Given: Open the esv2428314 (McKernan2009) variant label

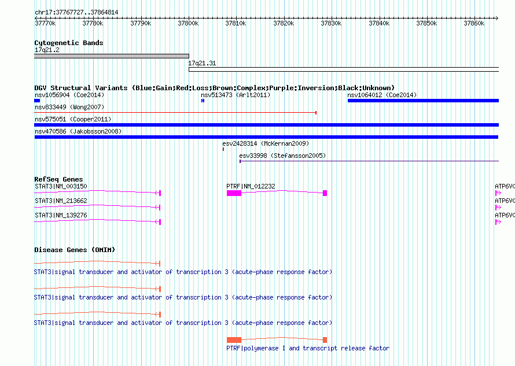Looking at the screenshot, I should [x=266, y=143].
